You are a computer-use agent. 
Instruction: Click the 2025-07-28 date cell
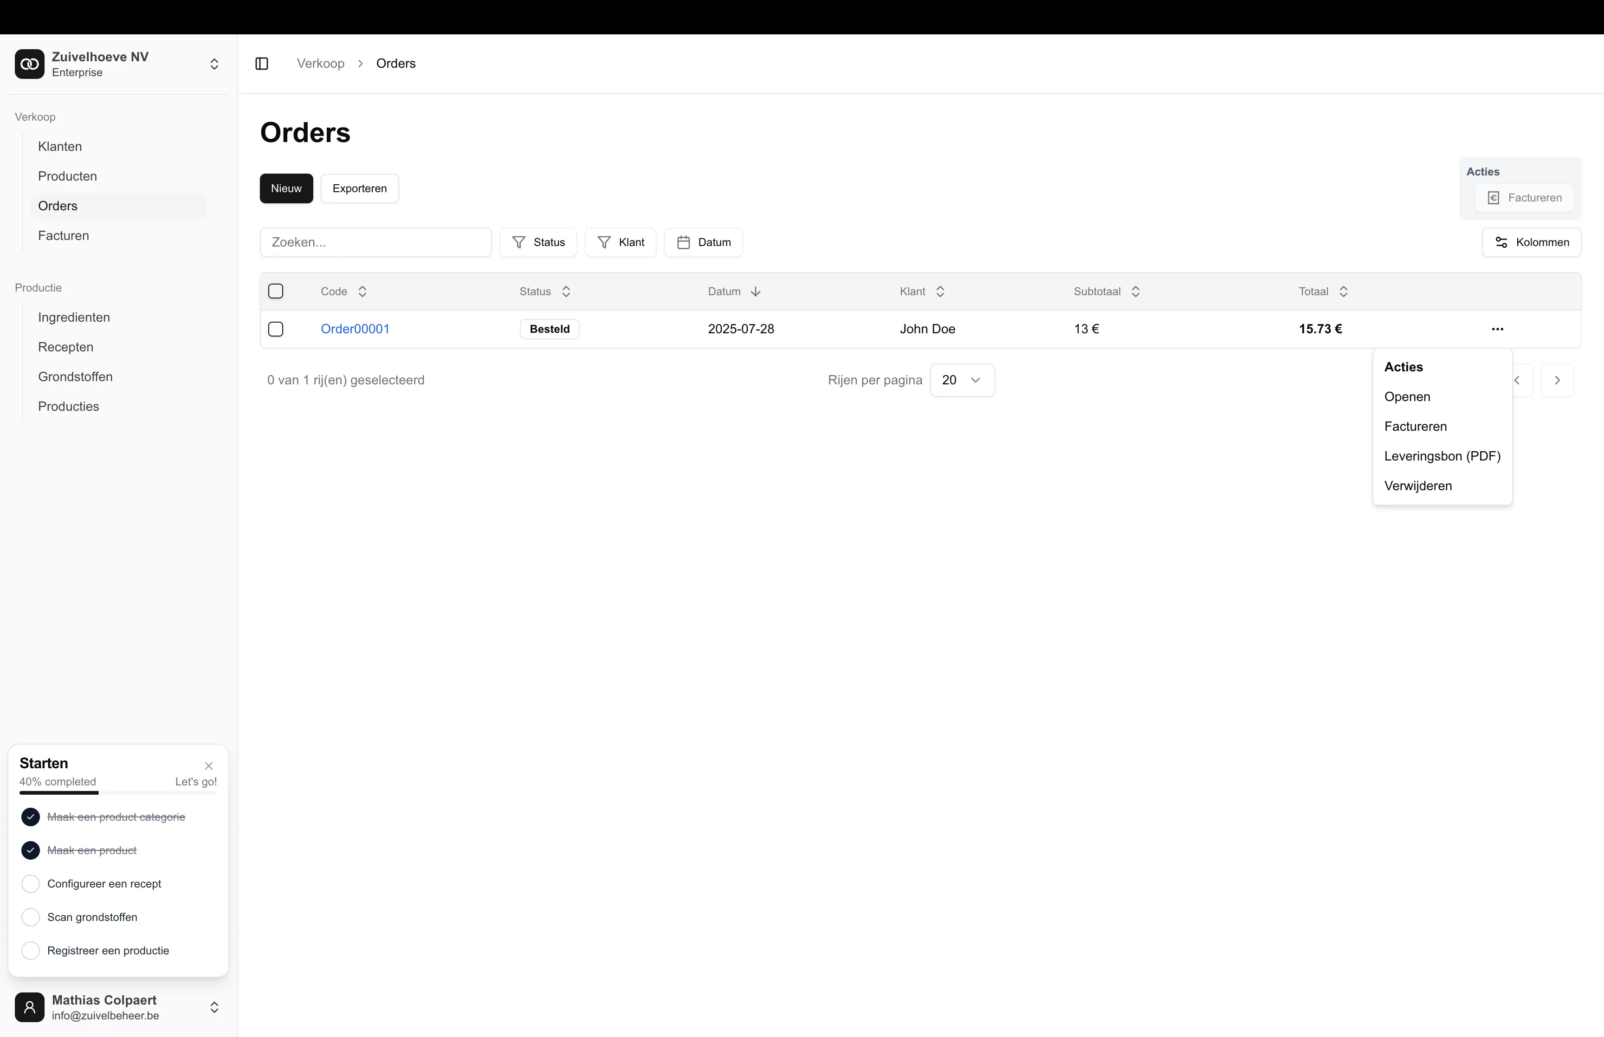click(x=741, y=329)
